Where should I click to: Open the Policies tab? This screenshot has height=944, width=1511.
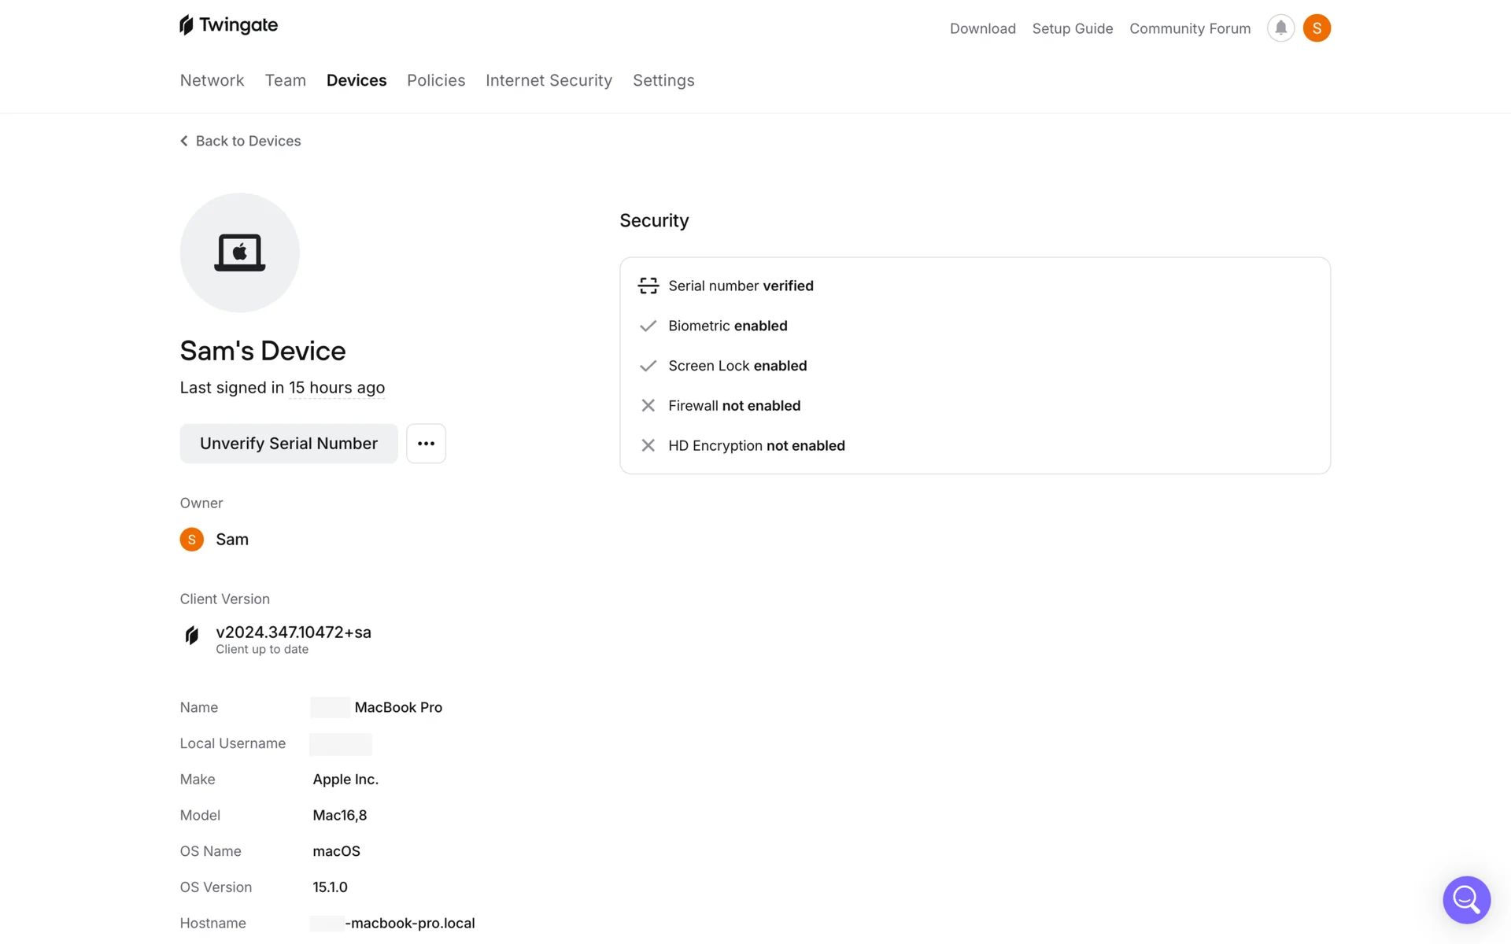coord(436,80)
